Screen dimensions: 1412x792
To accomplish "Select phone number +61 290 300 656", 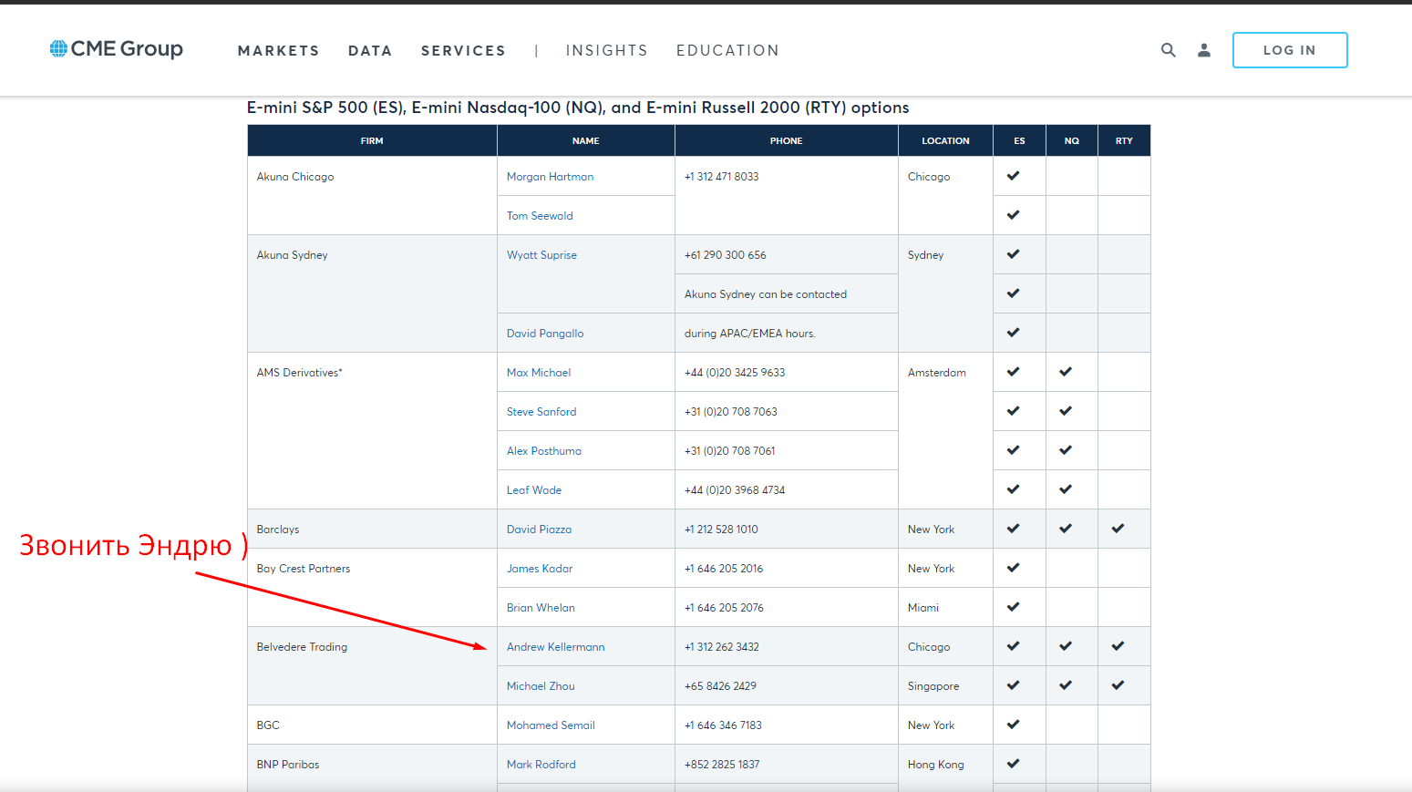I will click(x=726, y=255).
